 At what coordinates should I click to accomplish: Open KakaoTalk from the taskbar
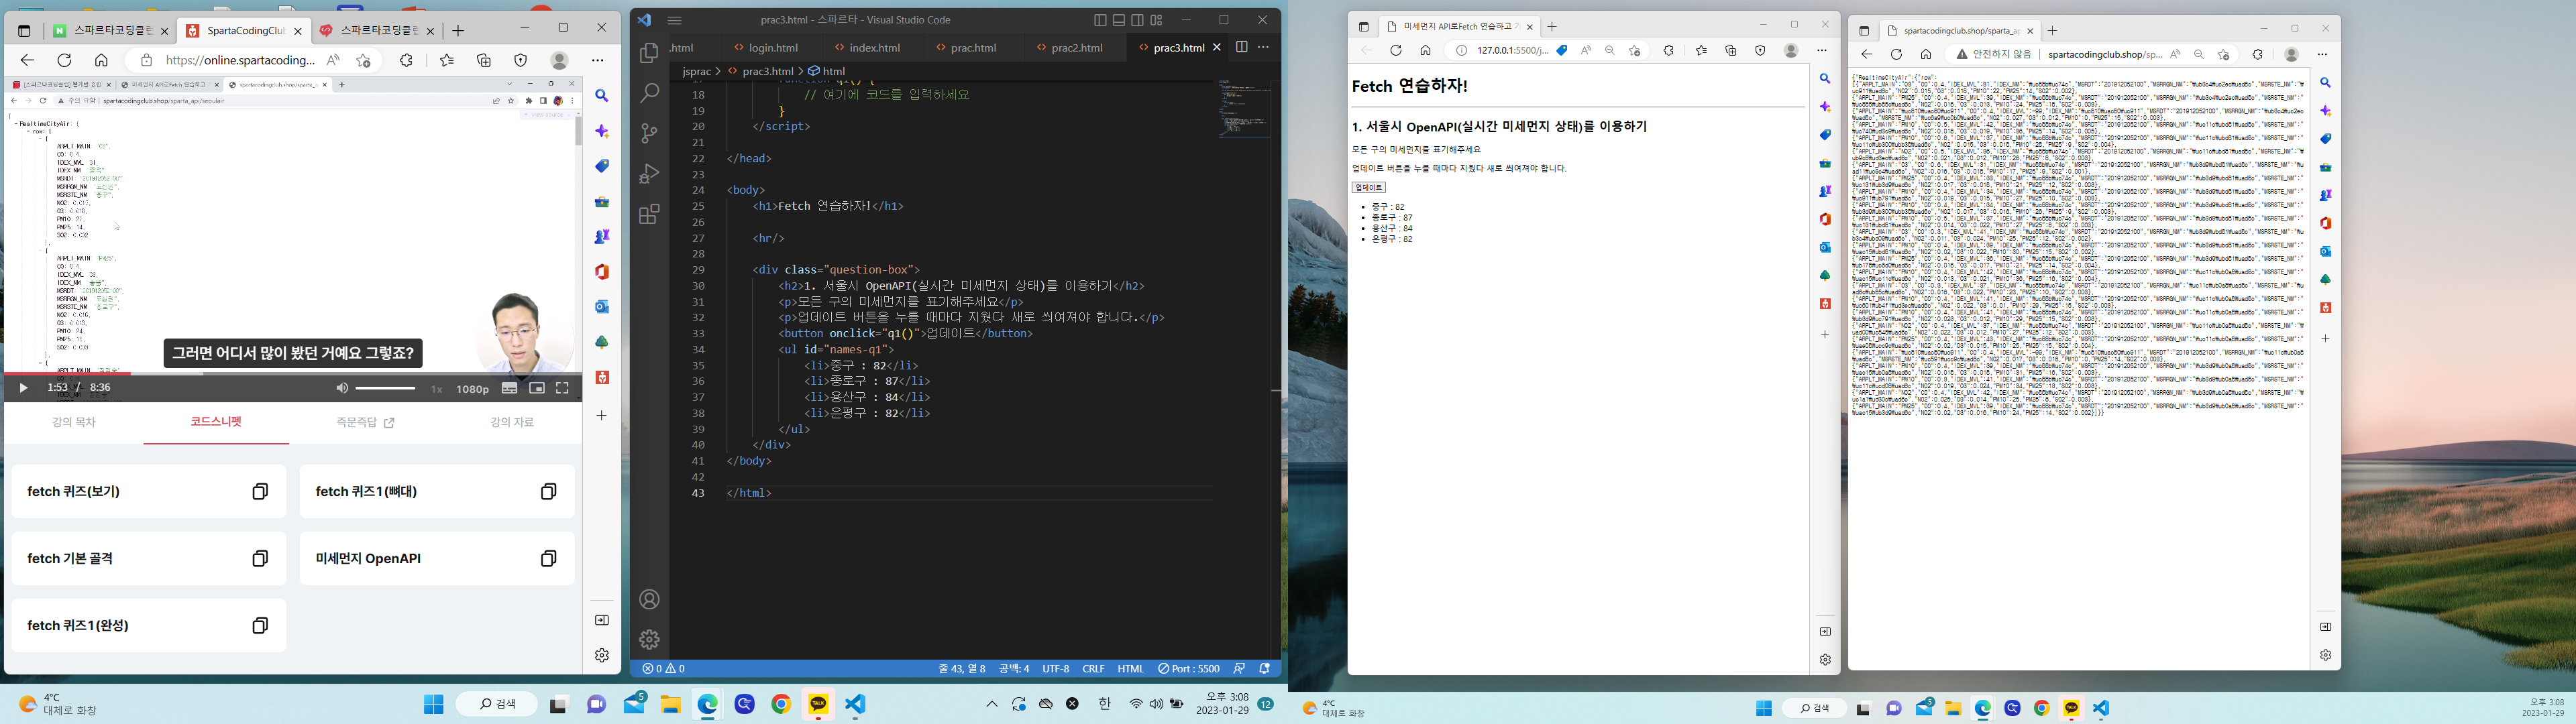pos(818,704)
